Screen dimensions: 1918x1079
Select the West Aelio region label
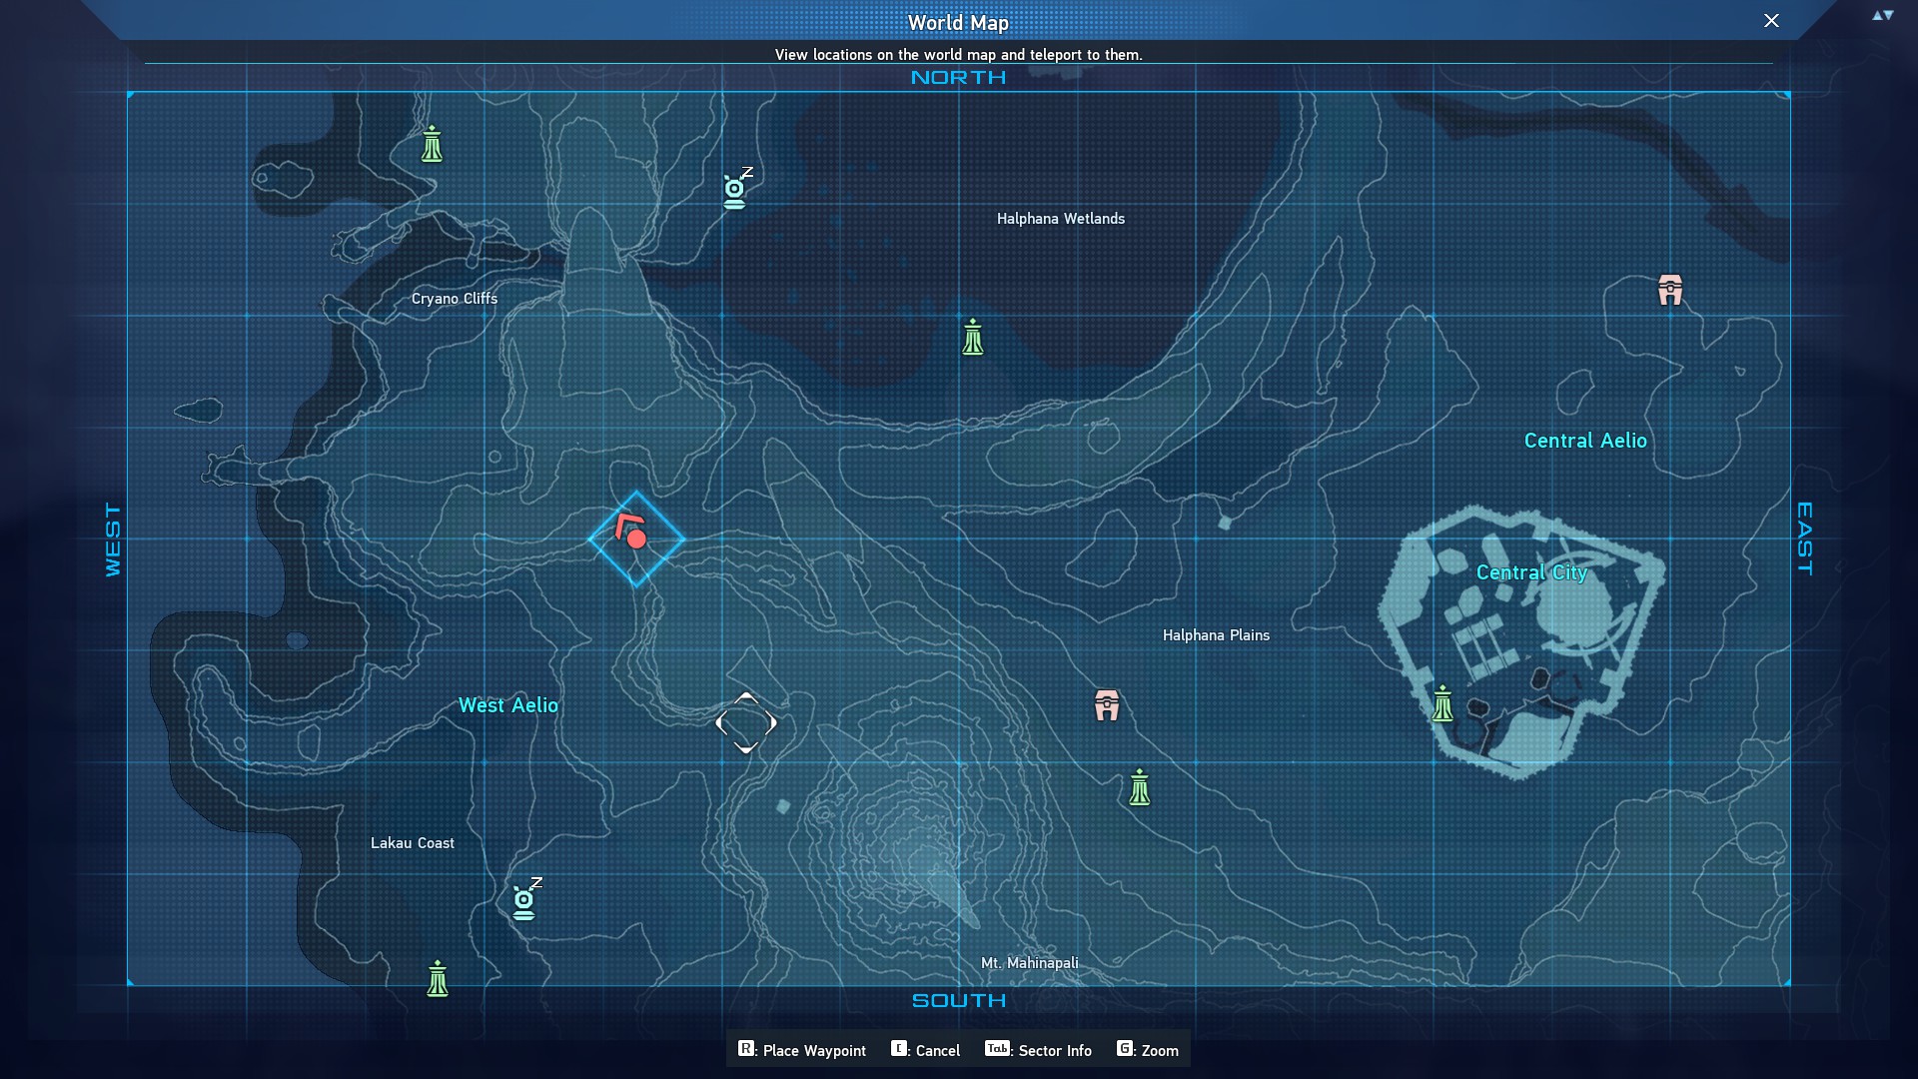(508, 705)
